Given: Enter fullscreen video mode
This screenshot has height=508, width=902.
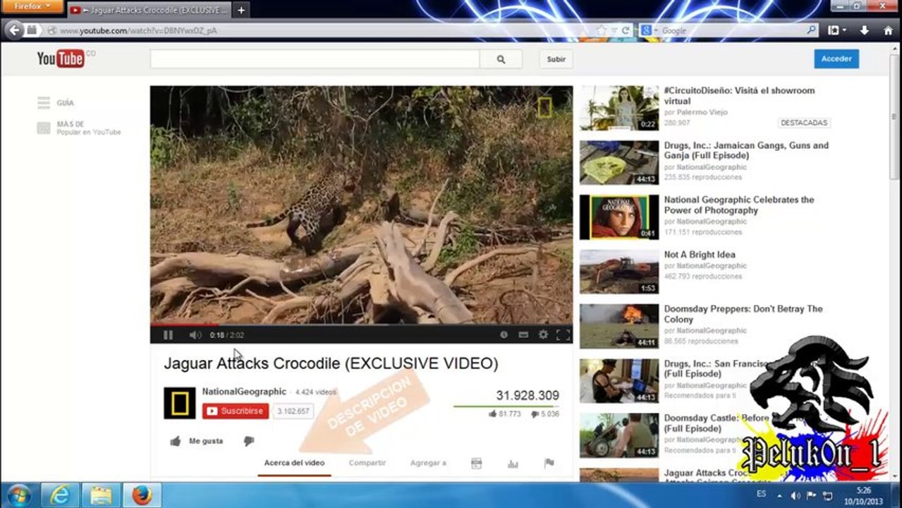Looking at the screenshot, I should (563, 334).
